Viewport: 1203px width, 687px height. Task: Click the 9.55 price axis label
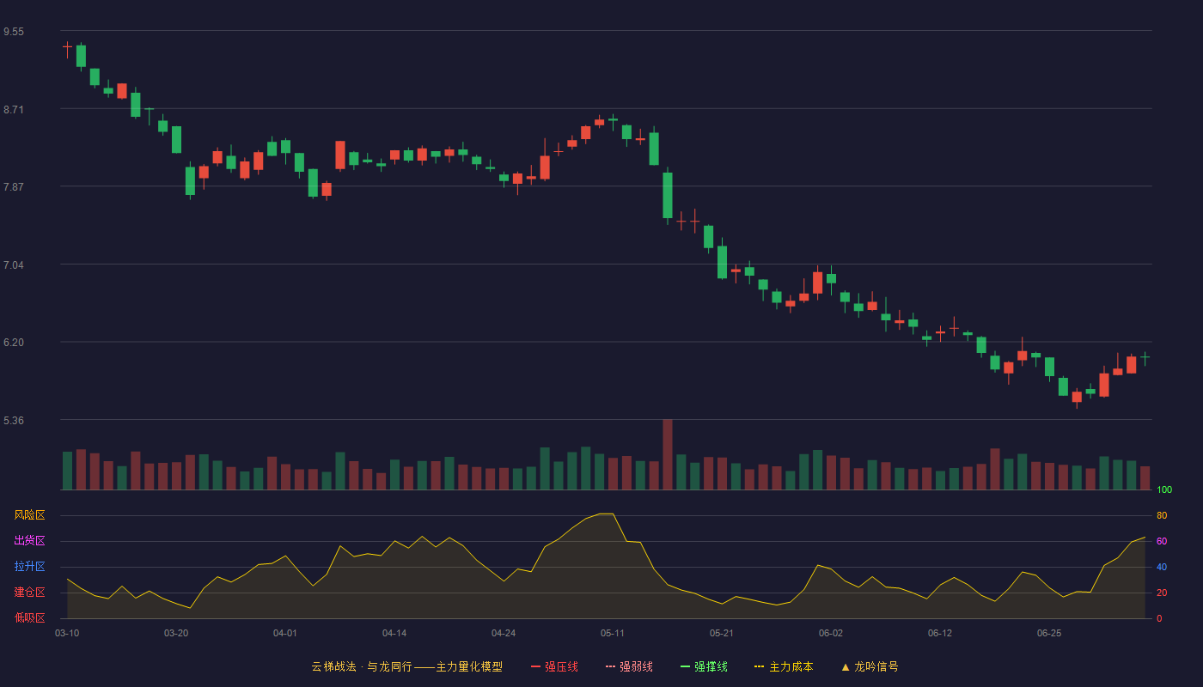coord(14,32)
